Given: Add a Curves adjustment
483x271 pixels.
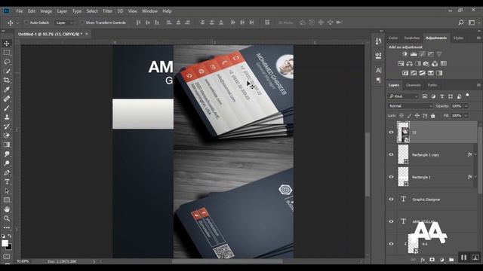Looking at the screenshot, I should tap(422, 54).
